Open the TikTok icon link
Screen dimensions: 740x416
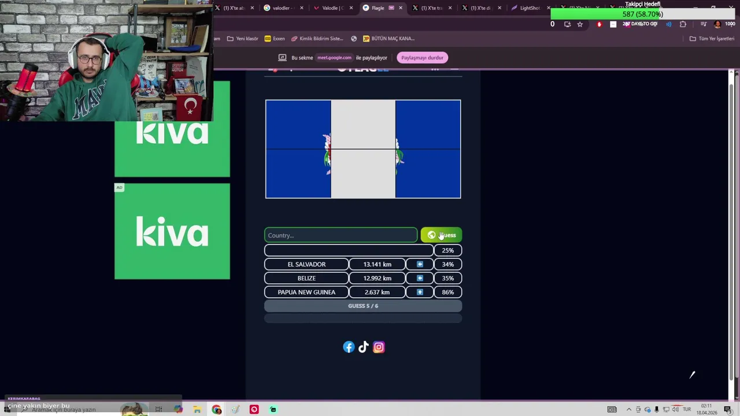pyautogui.click(x=363, y=347)
